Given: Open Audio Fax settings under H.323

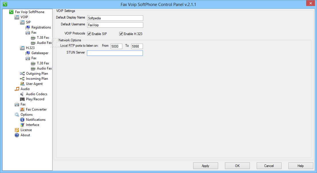Looking at the screenshot, I should click(44, 69).
